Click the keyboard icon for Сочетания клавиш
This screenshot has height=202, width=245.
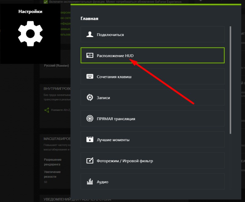coord(90,76)
